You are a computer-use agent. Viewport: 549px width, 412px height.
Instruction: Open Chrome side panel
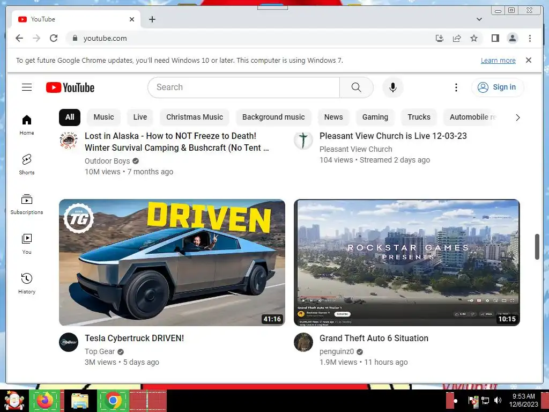[495, 38]
